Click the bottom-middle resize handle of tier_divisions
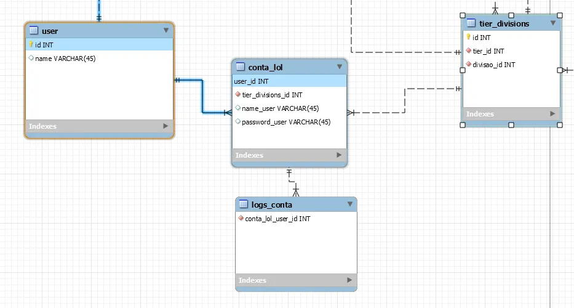The height and width of the screenshot is (308, 574). click(x=511, y=125)
